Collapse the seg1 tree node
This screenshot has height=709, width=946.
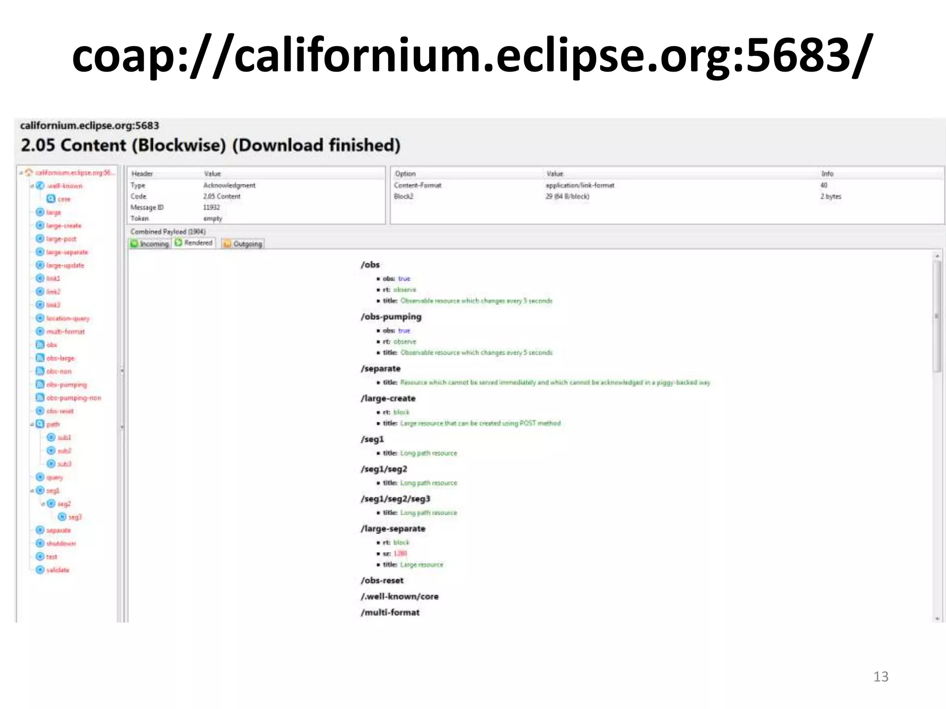pos(32,491)
